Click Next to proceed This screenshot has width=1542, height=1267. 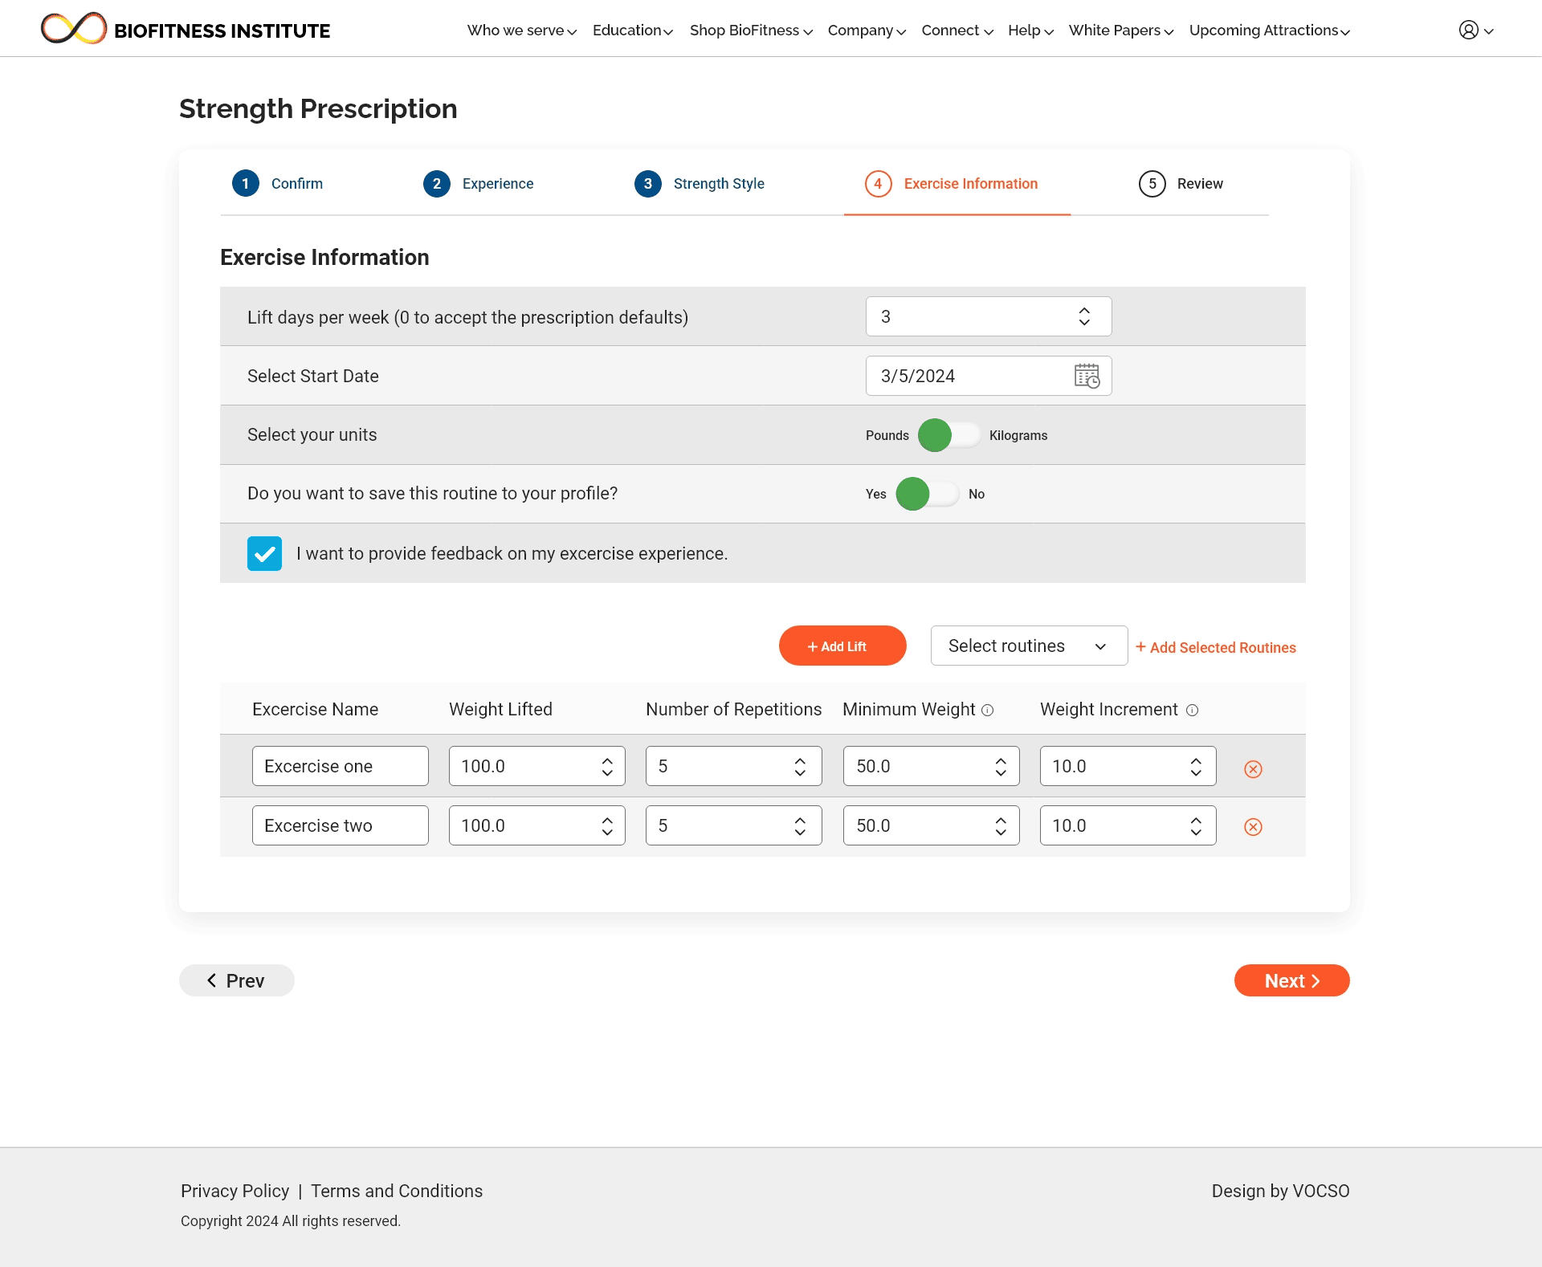[1291, 980]
